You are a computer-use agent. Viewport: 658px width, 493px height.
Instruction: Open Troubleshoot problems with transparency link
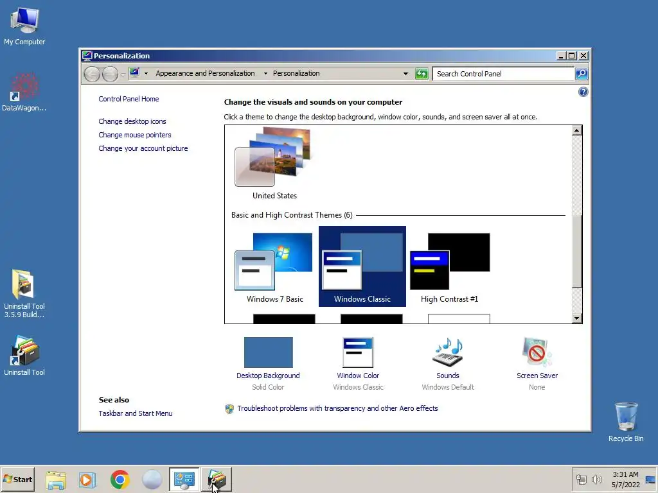pos(337,408)
